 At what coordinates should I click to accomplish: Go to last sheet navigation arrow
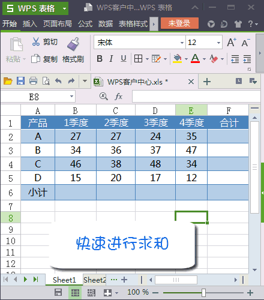click(36, 280)
